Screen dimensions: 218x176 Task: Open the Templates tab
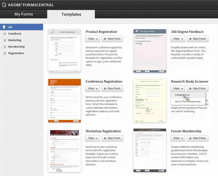tap(71, 14)
